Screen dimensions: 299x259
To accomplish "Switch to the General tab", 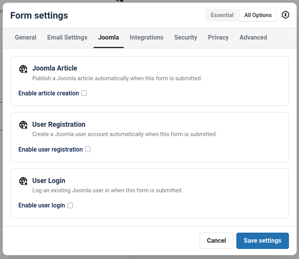I will pyautogui.click(x=26, y=38).
